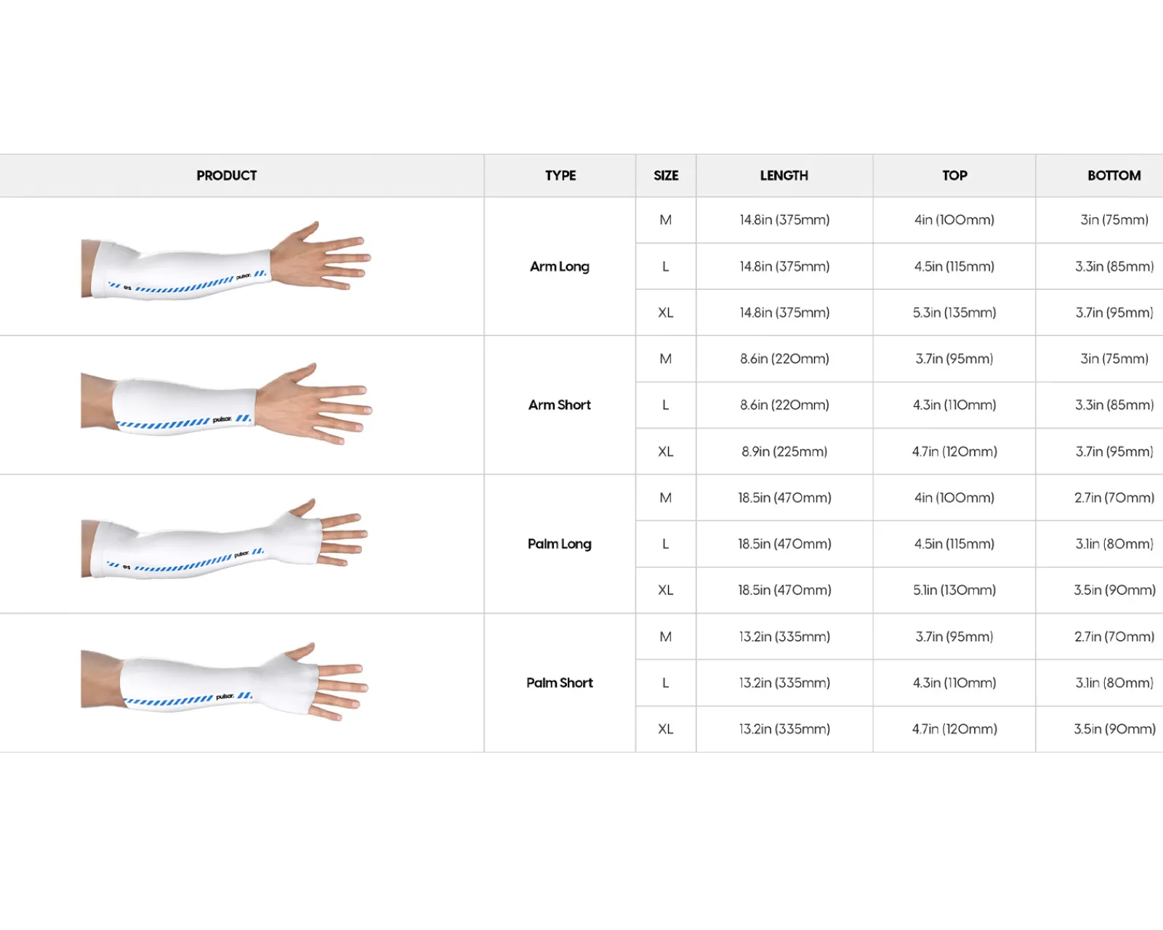
Task: Click the XL size cell for Arm Long
Action: pyautogui.click(x=665, y=312)
